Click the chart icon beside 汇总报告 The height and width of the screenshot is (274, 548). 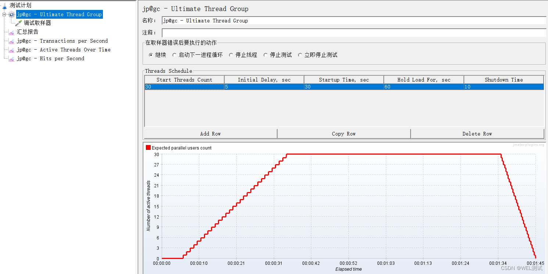(11, 32)
